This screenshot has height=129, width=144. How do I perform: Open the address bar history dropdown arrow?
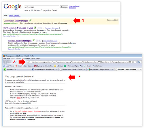click(135, 62)
